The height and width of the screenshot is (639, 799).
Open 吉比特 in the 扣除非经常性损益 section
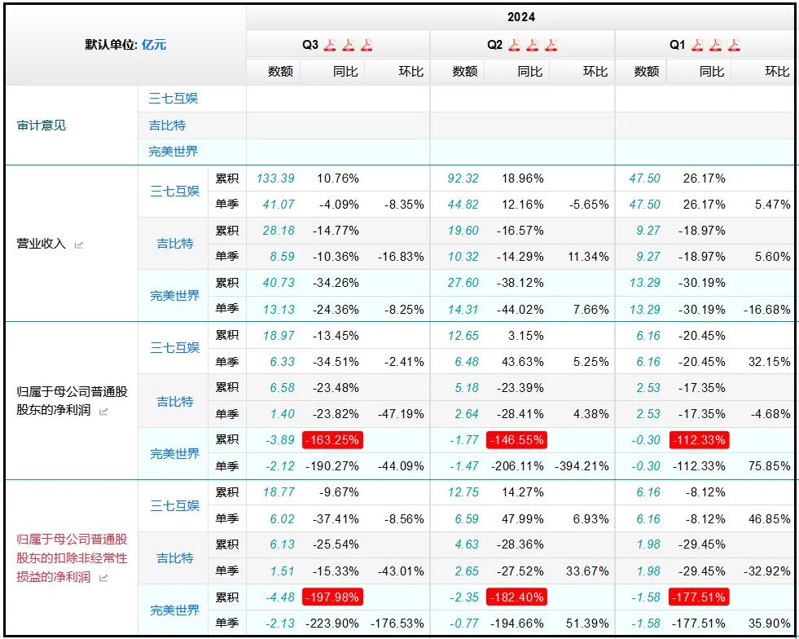tap(175, 558)
